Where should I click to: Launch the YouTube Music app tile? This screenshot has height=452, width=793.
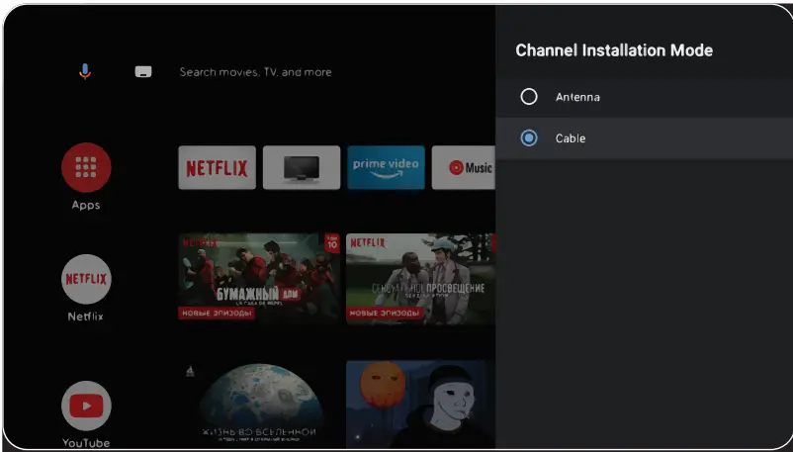click(x=464, y=167)
